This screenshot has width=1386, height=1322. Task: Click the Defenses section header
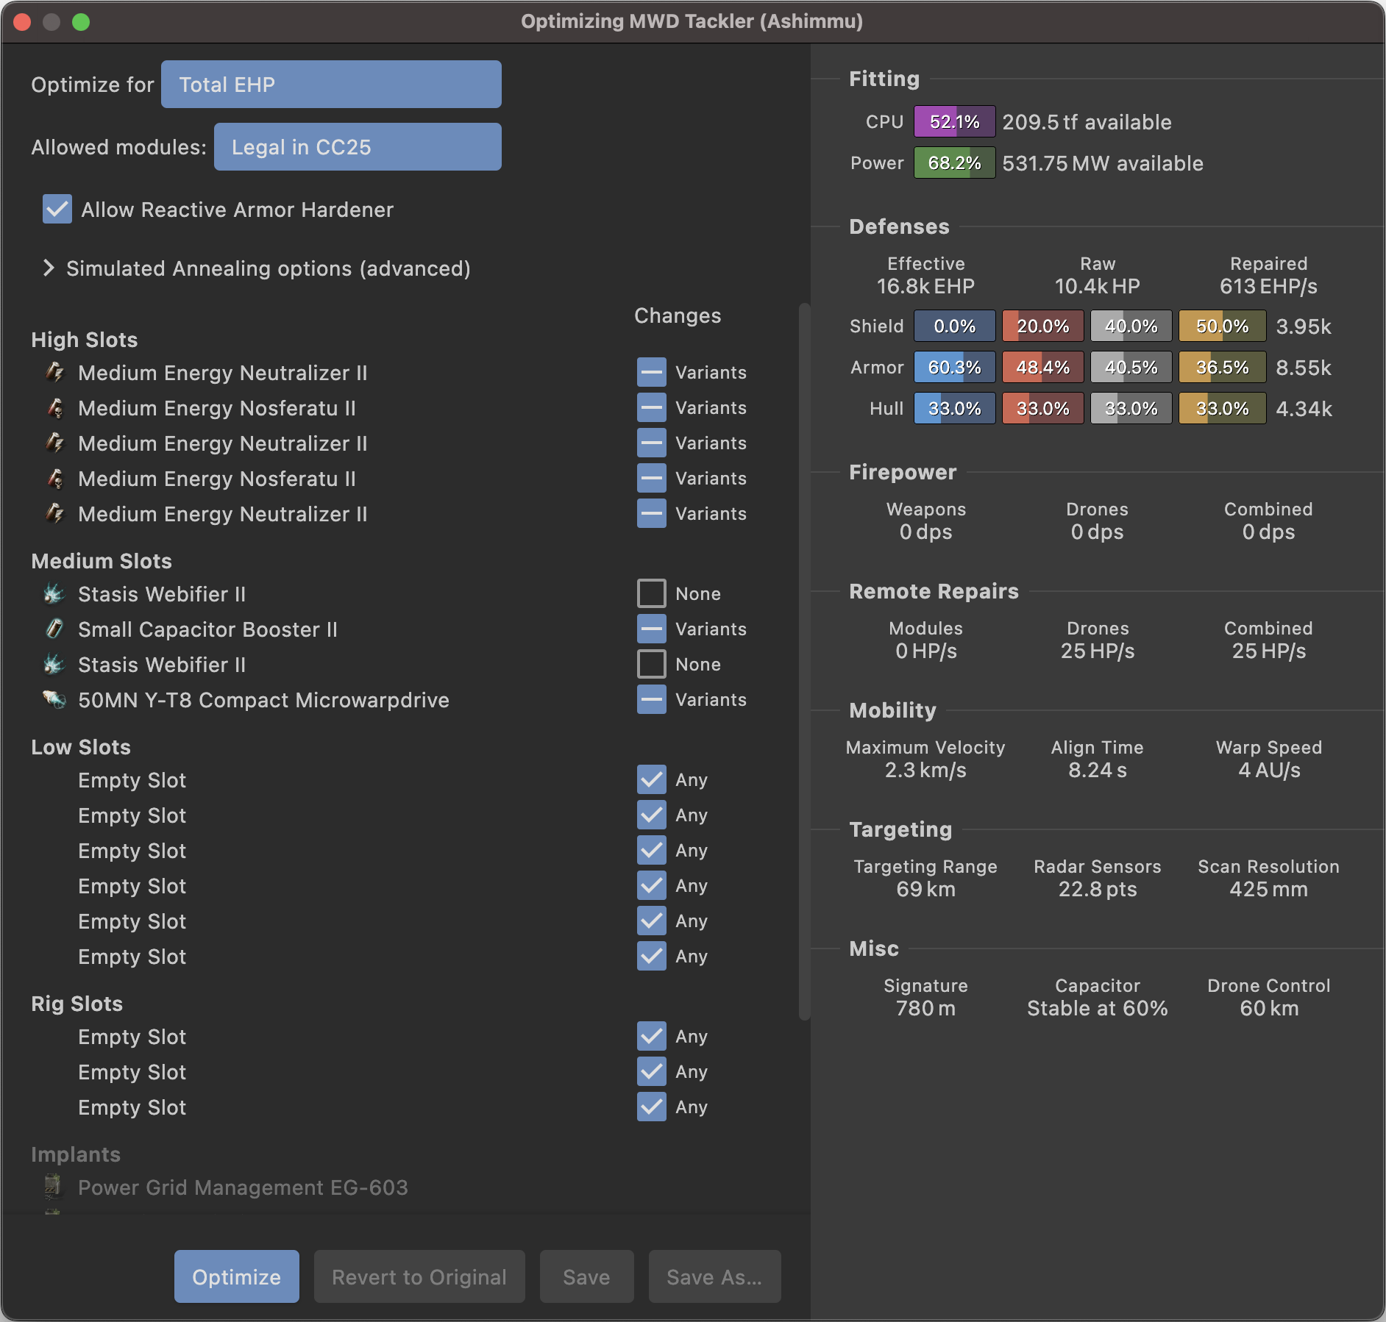(x=900, y=226)
